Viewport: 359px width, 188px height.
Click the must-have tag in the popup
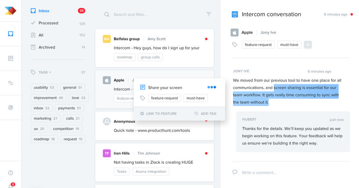[196, 98]
